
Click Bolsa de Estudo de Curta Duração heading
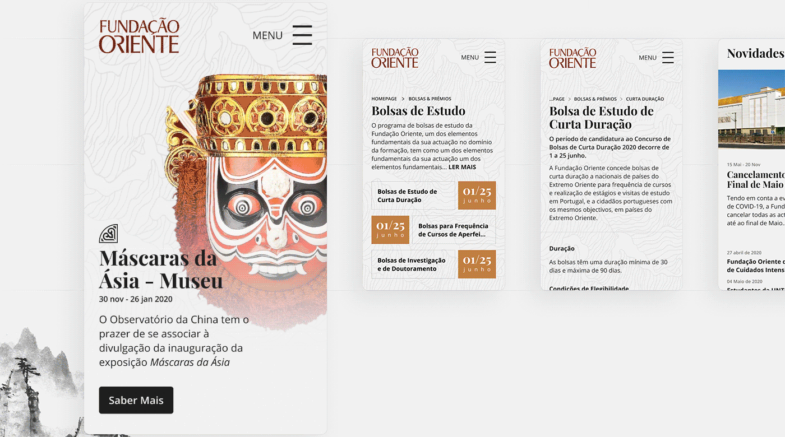(602, 118)
